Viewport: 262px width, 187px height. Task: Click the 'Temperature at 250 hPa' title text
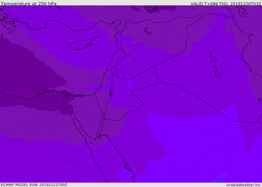[29, 4]
